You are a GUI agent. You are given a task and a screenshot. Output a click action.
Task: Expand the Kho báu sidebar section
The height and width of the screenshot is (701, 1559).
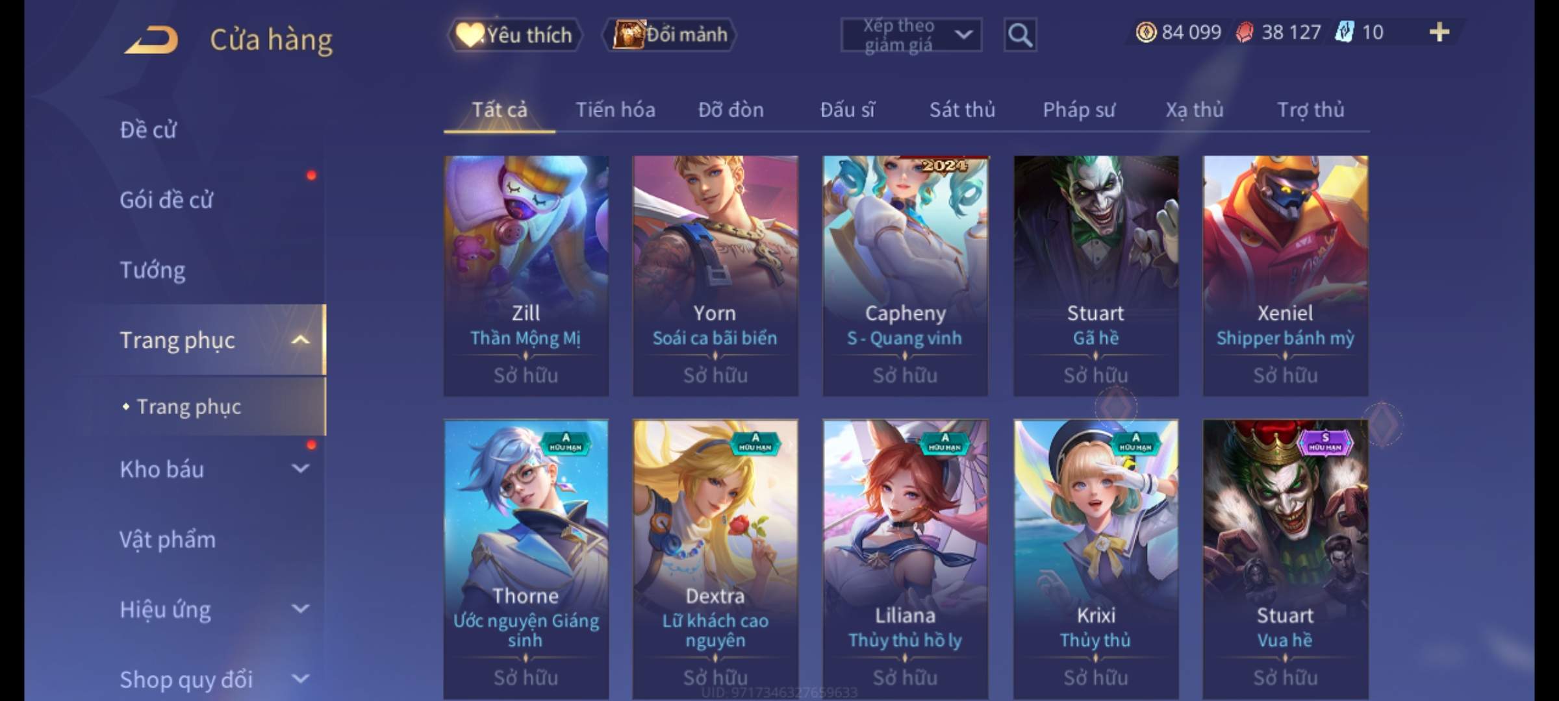click(300, 468)
